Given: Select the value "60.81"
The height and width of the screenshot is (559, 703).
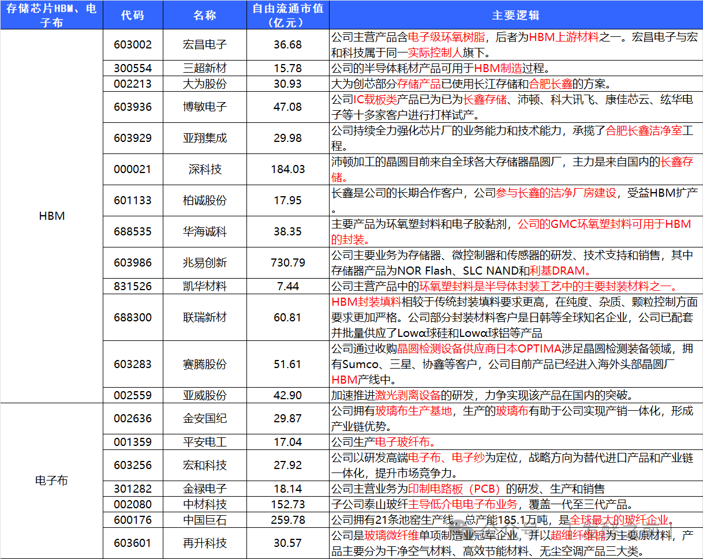Looking at the screenshot, I should tap(288, 317).
